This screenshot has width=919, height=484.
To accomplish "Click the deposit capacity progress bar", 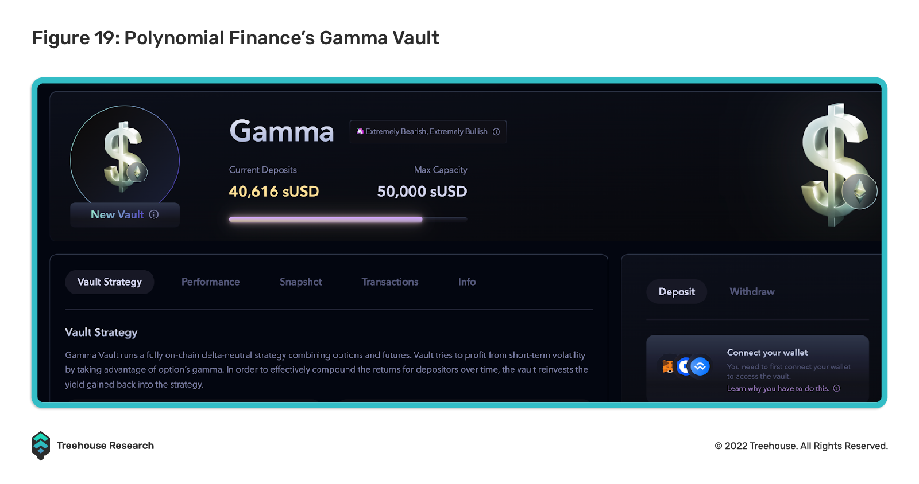I will [348, 219].
